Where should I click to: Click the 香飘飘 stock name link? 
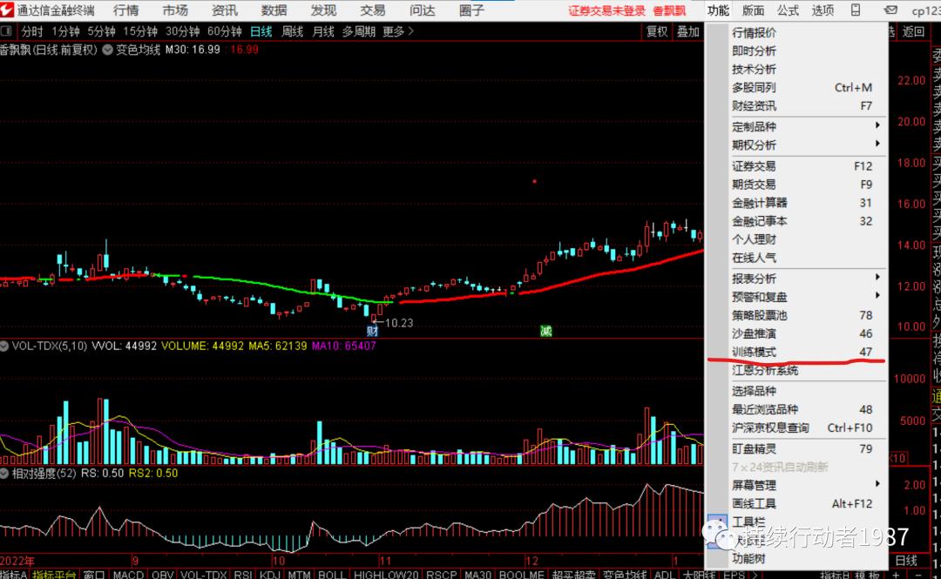coord(669,10)
